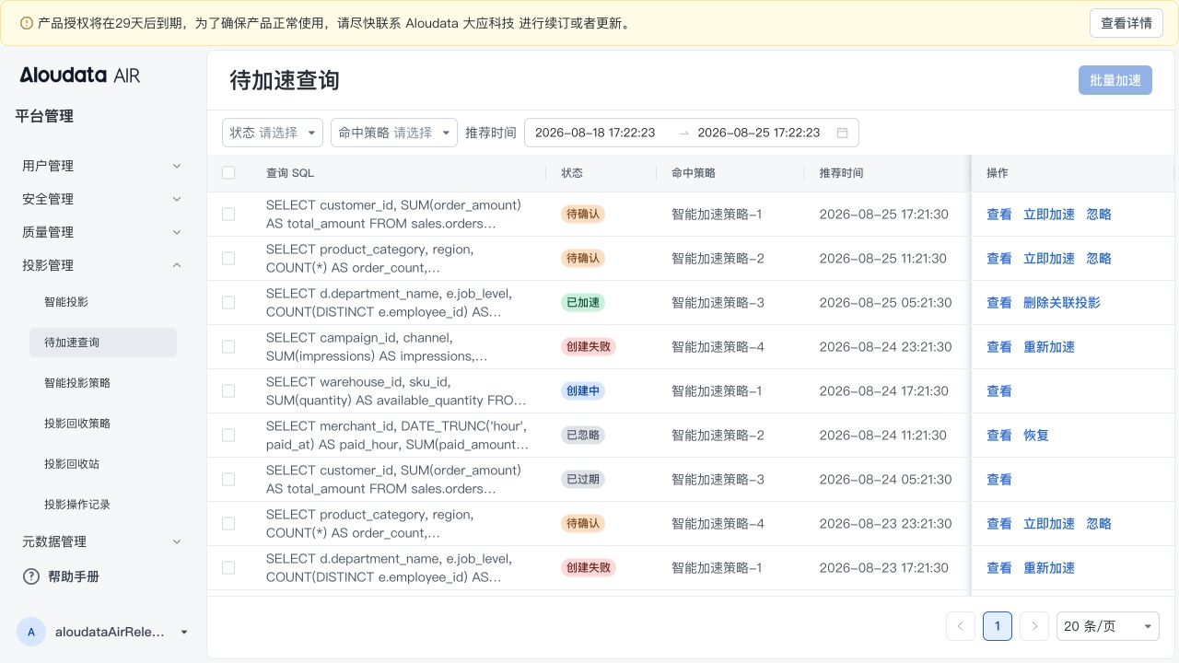The image size is (1179, 663).
Task: Open the 状态 filter dropdown
Action: point(273,133)
